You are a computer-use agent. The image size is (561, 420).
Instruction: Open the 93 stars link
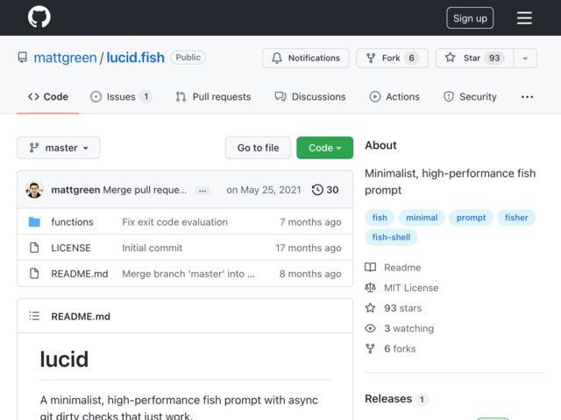click(403, 308)
